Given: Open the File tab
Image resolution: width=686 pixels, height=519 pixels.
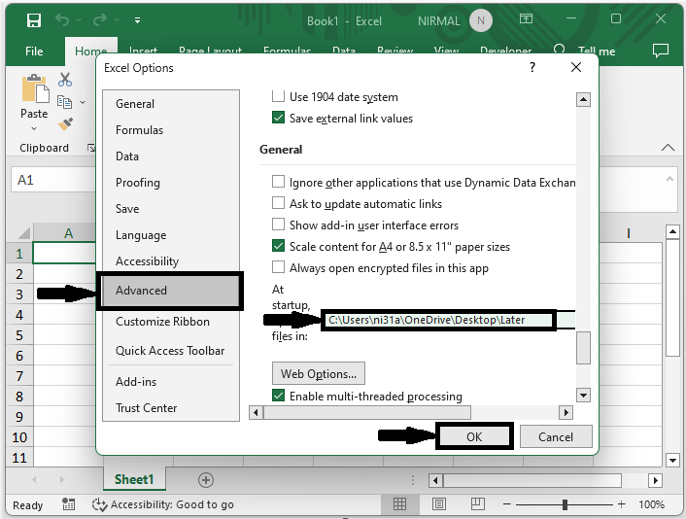Looking at the screenshot, I should pyautogui.click(x=34, y=52).
